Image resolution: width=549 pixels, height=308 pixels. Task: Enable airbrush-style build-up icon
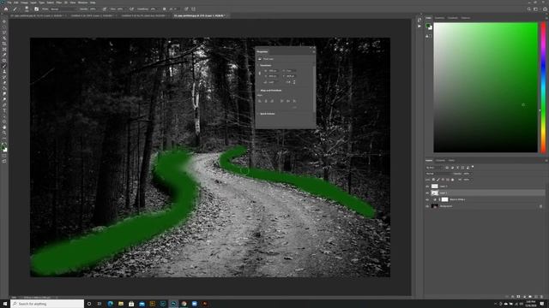(131, 9)
